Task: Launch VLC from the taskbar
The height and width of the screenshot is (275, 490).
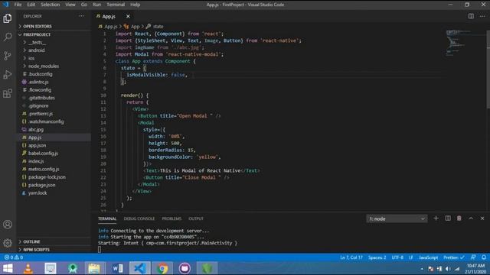Action: pyautogui.click(x=28, y=268)
